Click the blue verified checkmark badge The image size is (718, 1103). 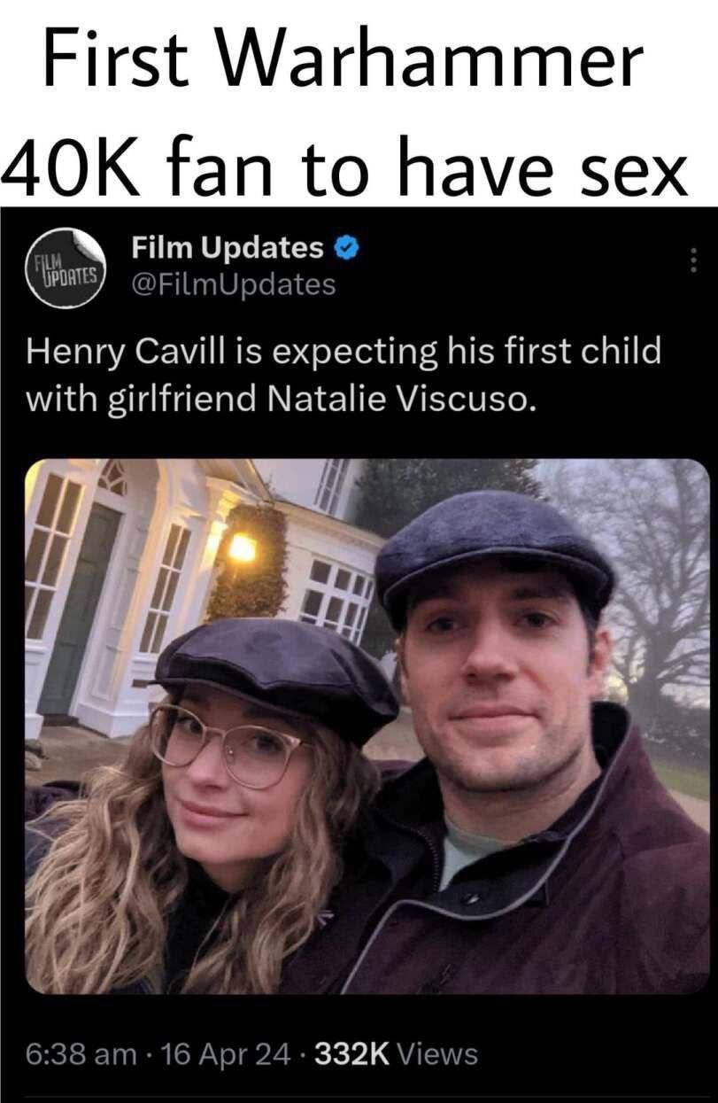pyautogui.click(x=346, y=248)
